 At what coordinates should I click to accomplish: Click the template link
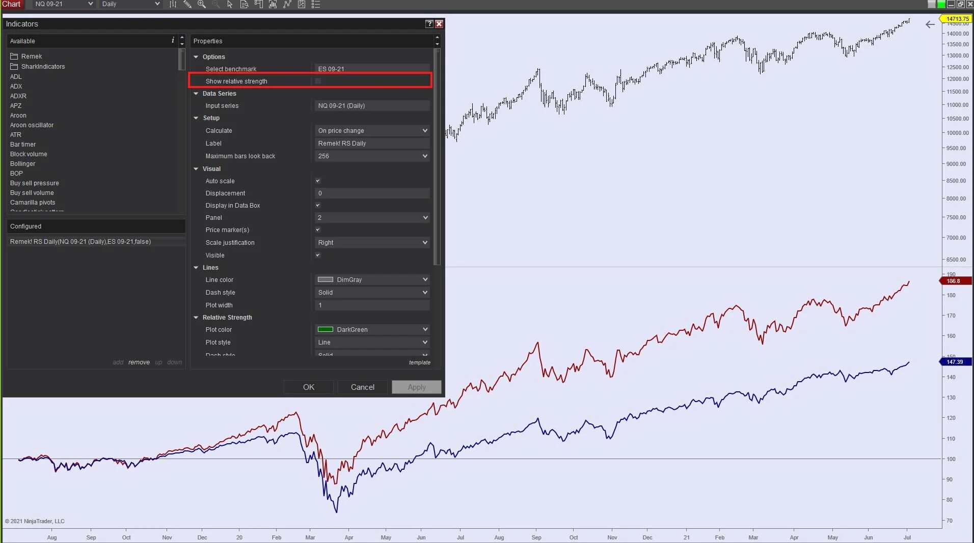coord(420,363)
